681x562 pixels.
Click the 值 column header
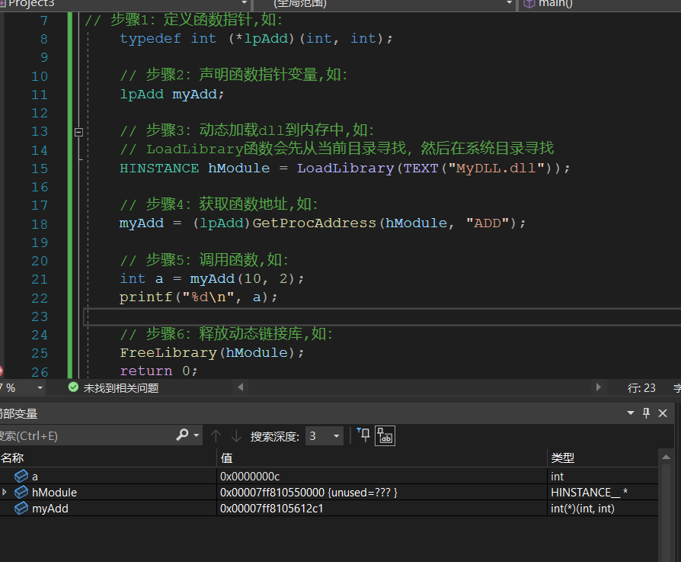tap(227, 458)
